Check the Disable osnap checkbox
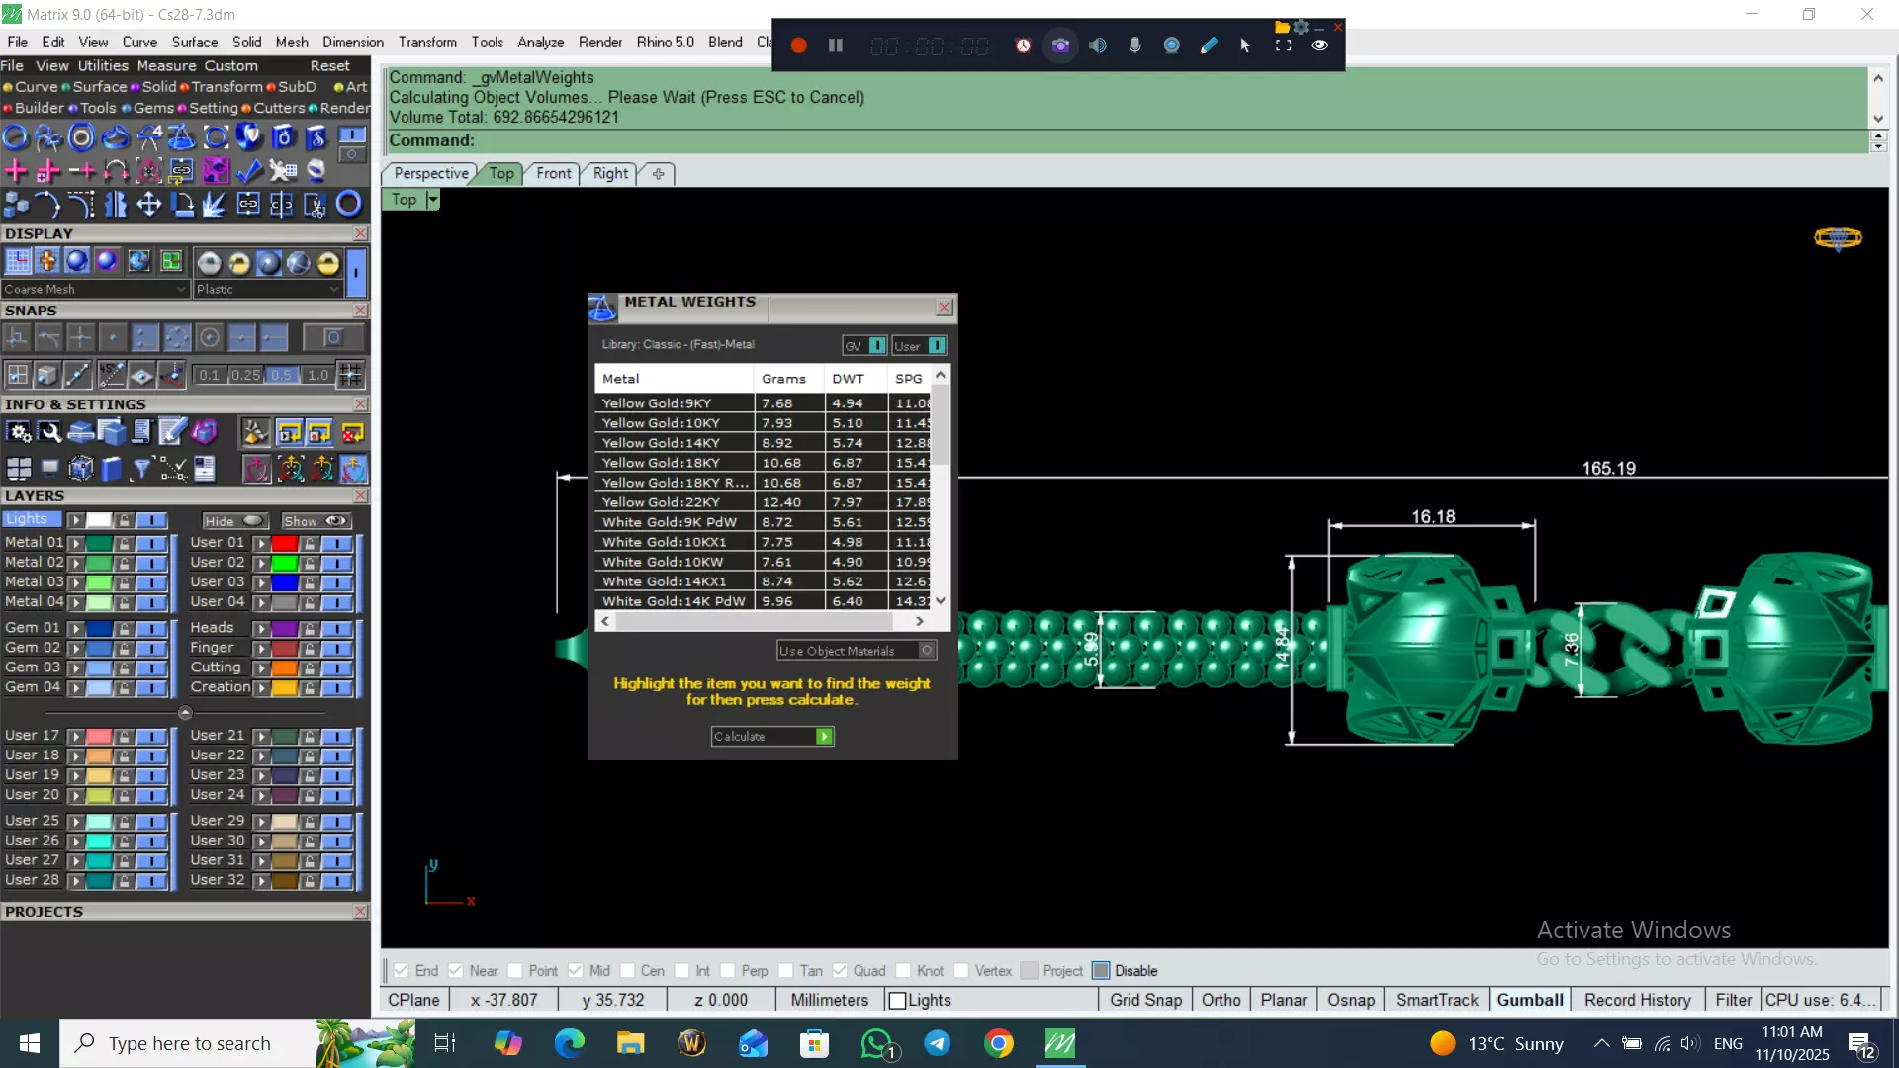 1101,971
